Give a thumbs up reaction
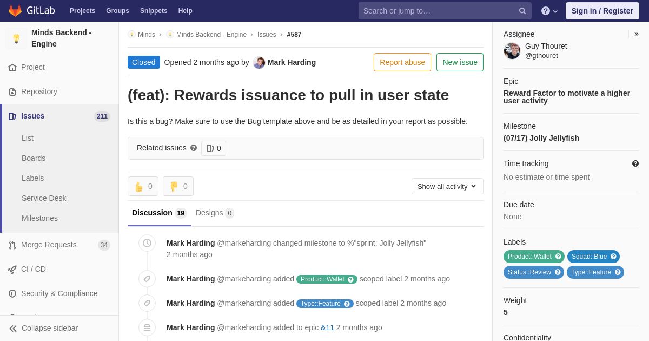Screen dimensions: 649x341 point(143,186)
